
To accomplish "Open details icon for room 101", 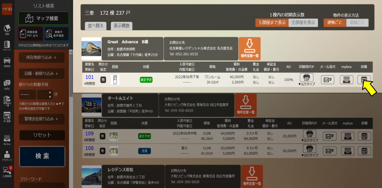I will [364, 80].
